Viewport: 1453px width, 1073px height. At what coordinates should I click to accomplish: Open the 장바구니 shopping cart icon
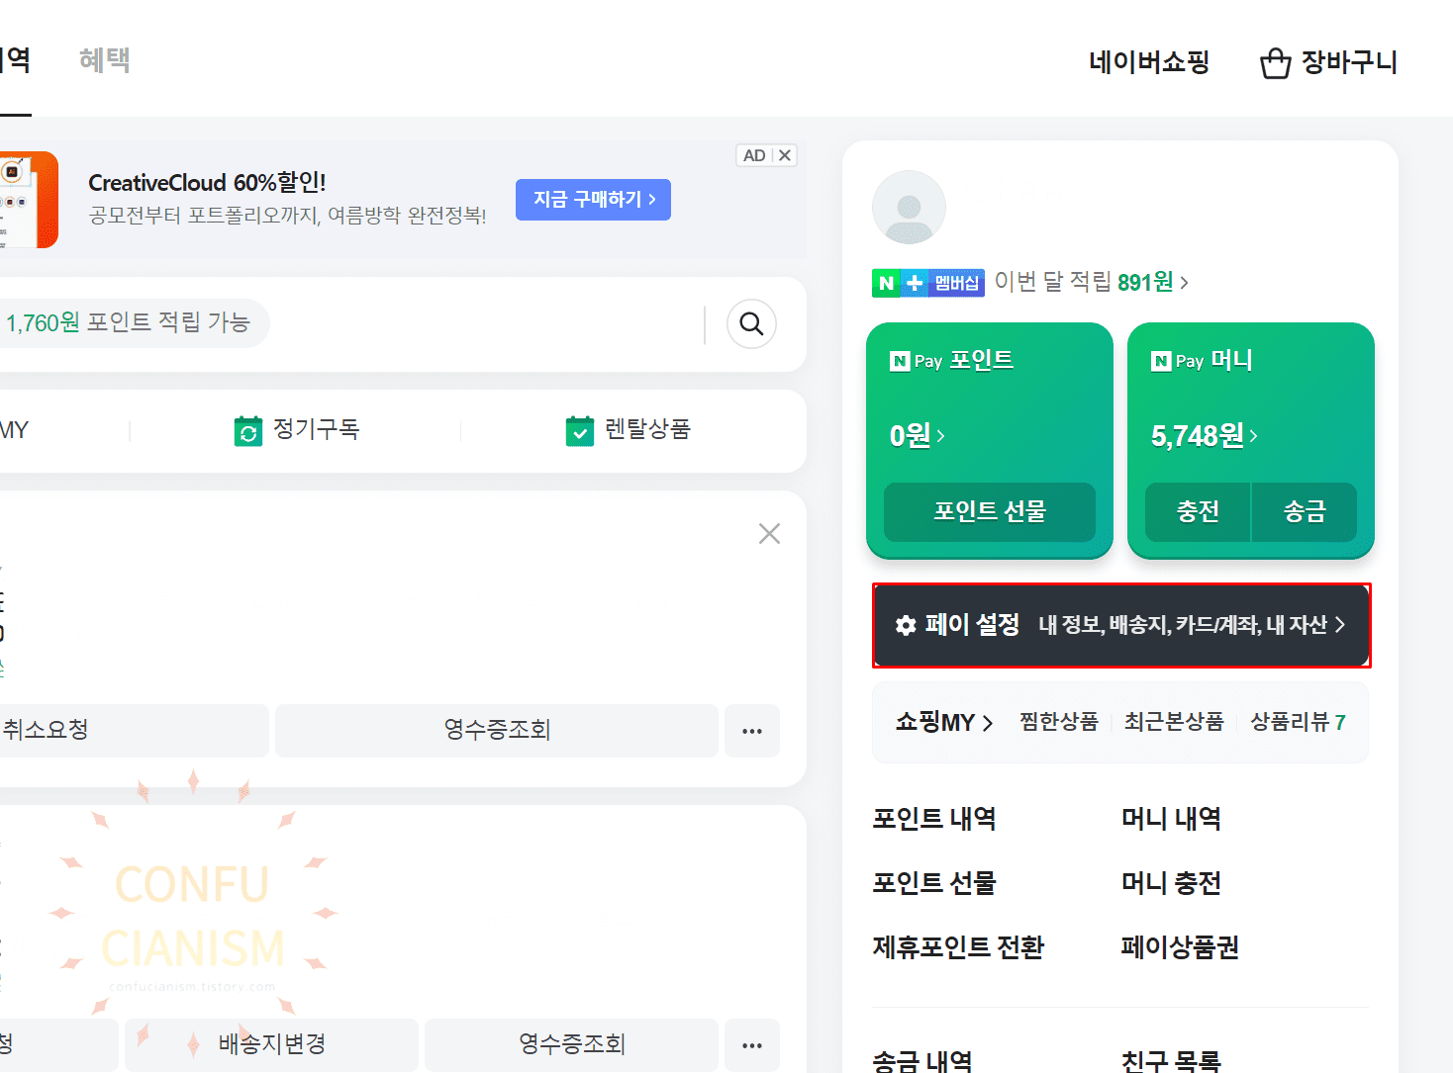1275,63
